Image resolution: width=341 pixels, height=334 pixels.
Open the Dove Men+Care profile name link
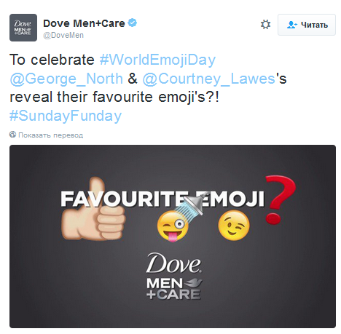pyautogui.click(x=84, y=23)
